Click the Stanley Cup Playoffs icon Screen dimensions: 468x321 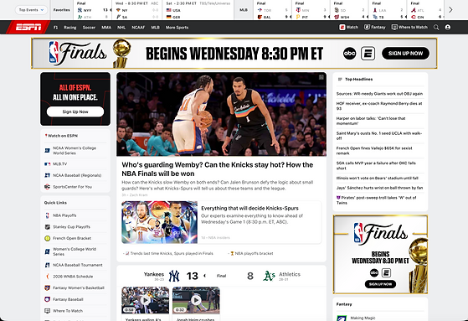click(47, 227)
